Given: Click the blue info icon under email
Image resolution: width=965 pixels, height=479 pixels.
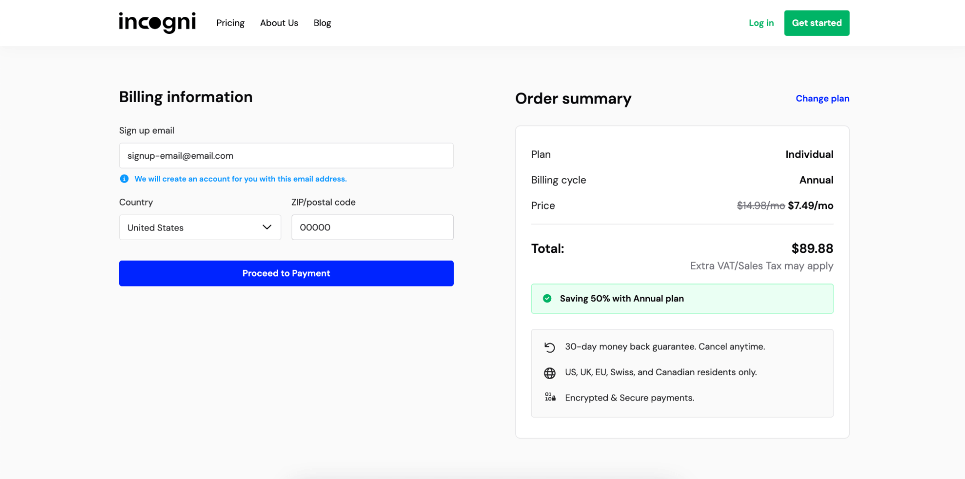Looking at the screenshot, I should click(x=124, y=179).
